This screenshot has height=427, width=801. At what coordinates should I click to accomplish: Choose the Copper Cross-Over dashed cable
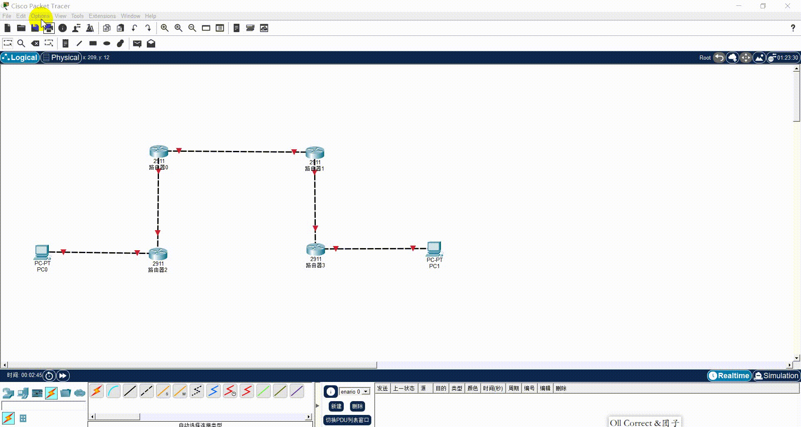tap(147, 391)
